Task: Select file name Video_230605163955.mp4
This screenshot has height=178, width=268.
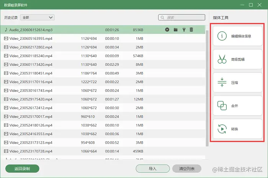Action: (x=31, y=39)
